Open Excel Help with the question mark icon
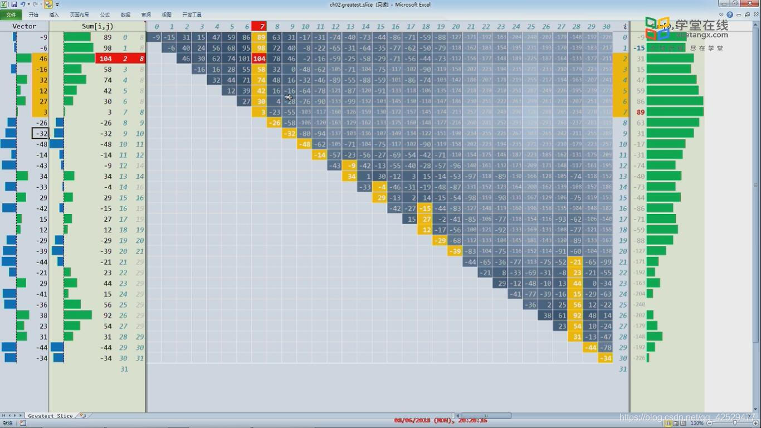Image resolution: width=761 pixels, height=428 pixels. pos(730,15)
